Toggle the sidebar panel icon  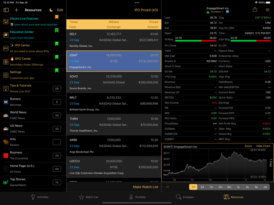(6, 10)
